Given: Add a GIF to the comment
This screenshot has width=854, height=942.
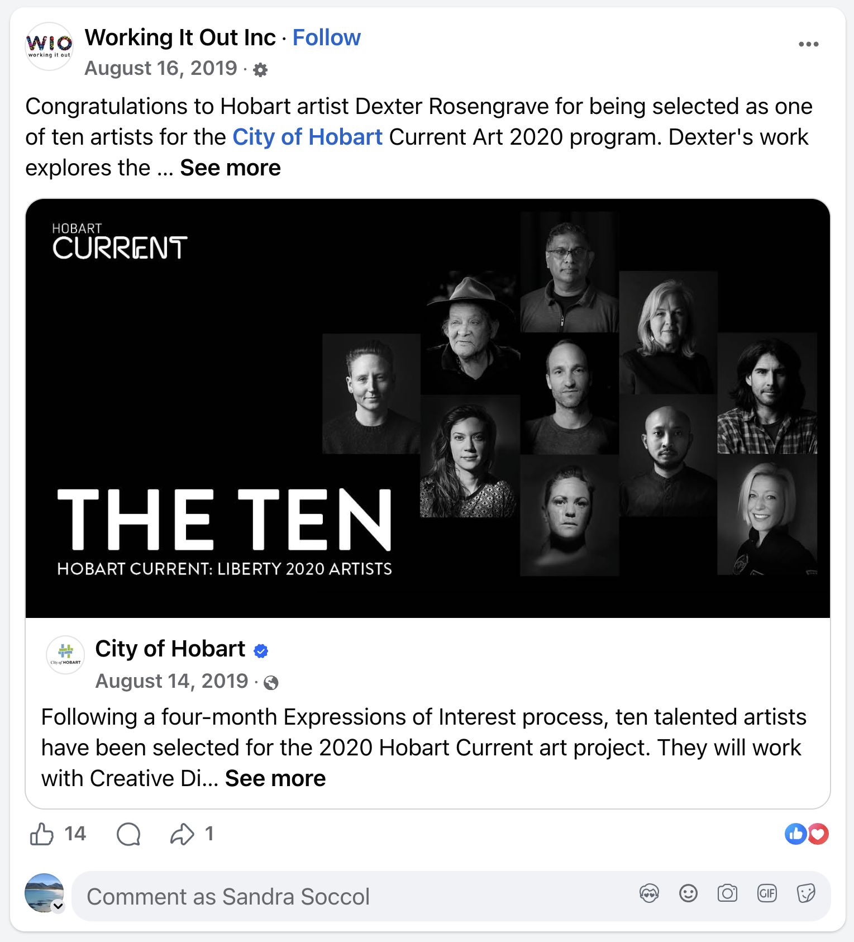Looking at the screenshot, I should (767, 894).
